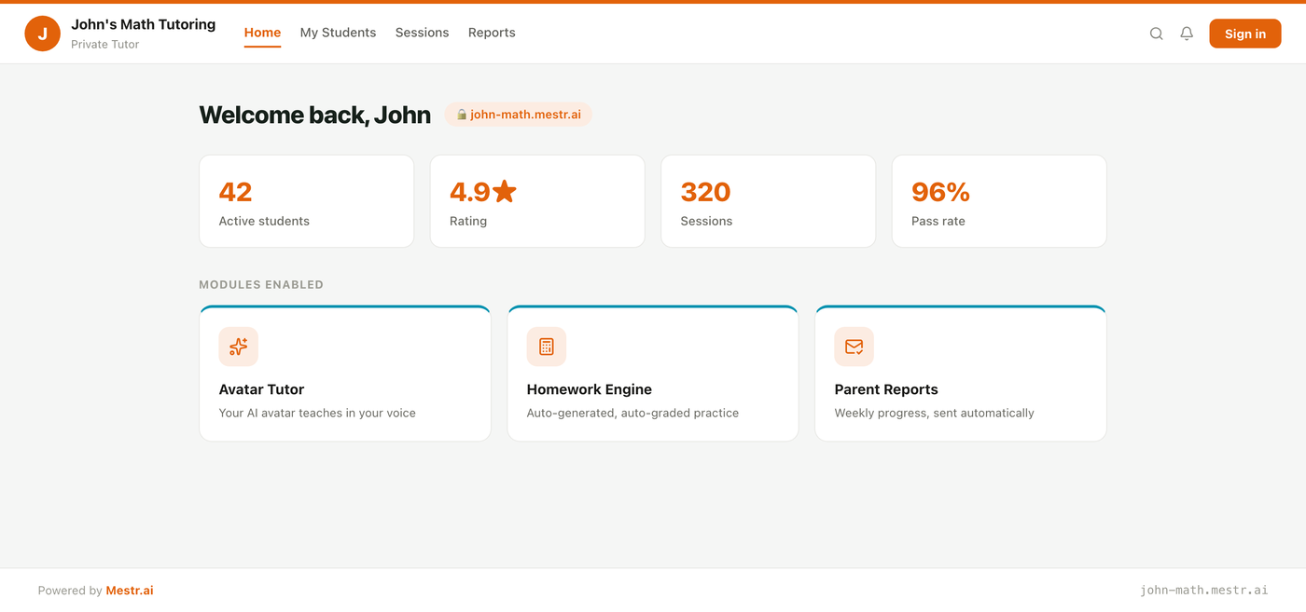Click 'Your AI avatar teaches in your voice'

pos(317,413)
